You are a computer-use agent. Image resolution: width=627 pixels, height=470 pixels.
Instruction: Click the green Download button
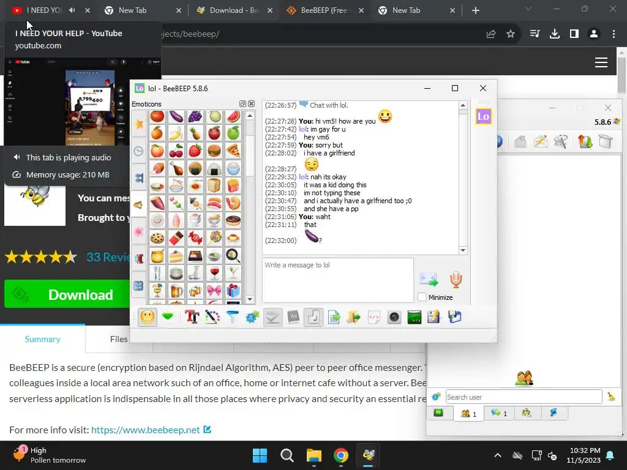pyautogui.click(x=67, y=294)
